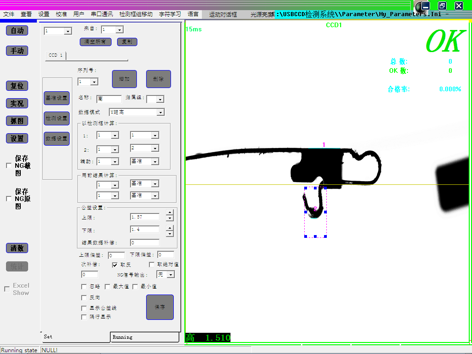Click the 增加 (Add) button

(x=124, y=79)
